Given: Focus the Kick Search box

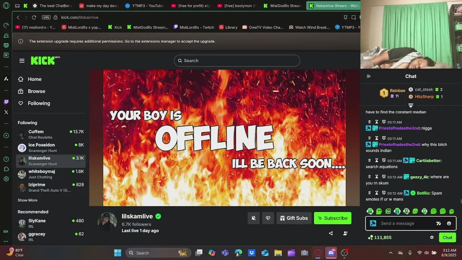Looking at the screenshot, I should pyautogui.click(x=237, y=61).
